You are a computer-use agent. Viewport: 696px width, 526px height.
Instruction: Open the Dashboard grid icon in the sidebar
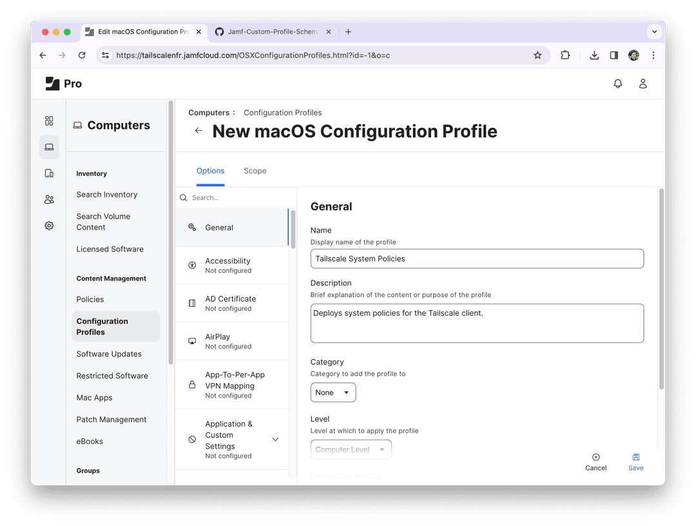[49, 121]
